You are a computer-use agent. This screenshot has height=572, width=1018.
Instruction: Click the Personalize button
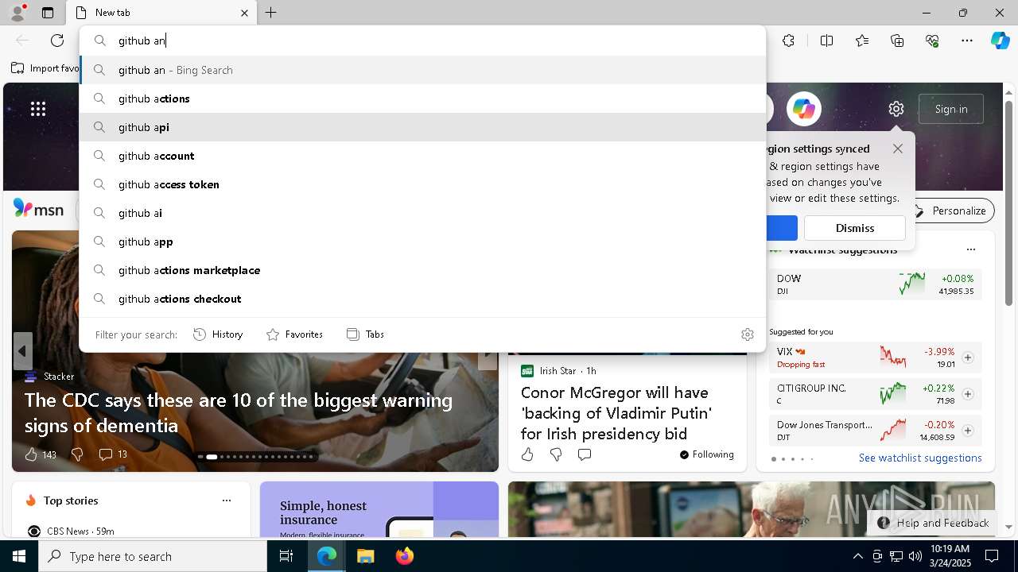[x=951, y=211]
